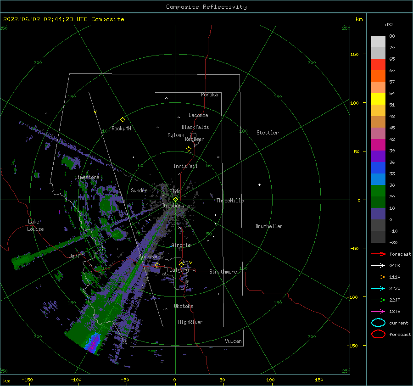This screenshot has width=413, height=386.
Task: Click the -30 dBZ scale value
Action: (393, 242)
